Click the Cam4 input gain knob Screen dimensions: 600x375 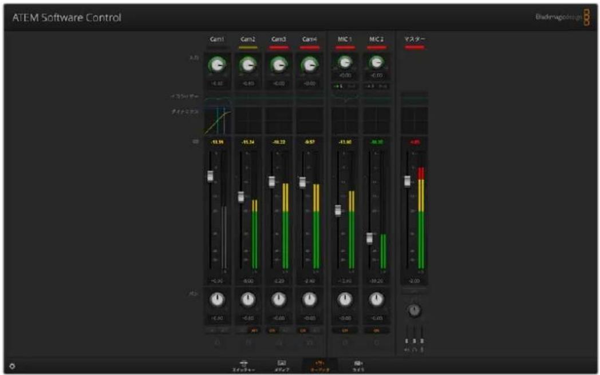(x=309, y=65)
